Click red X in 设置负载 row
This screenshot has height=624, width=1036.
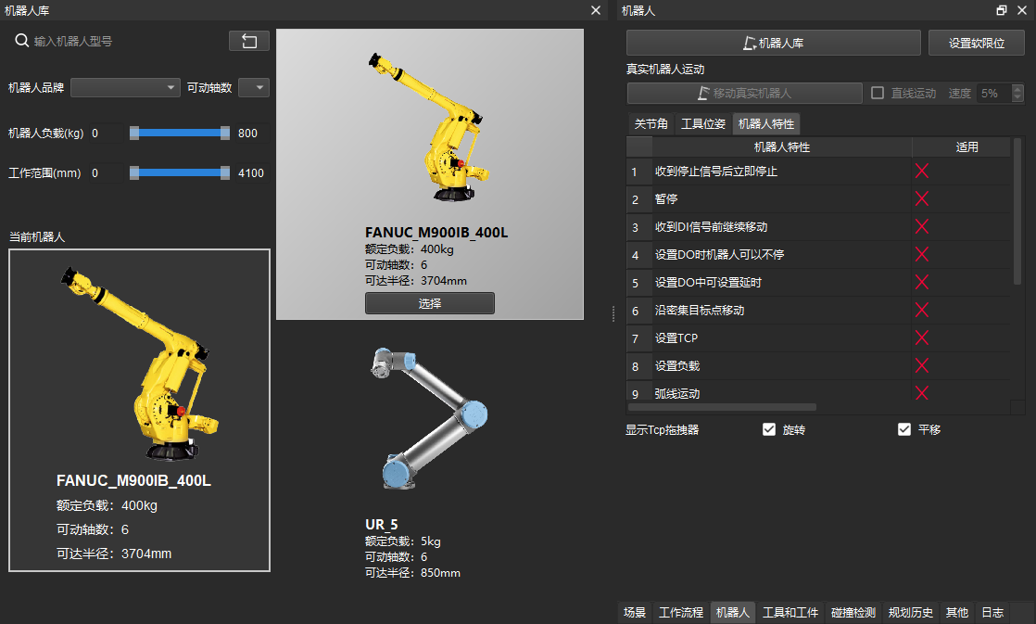922,365
